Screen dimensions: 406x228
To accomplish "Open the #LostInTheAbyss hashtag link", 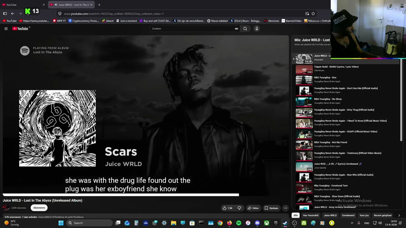I will [74, 217].
